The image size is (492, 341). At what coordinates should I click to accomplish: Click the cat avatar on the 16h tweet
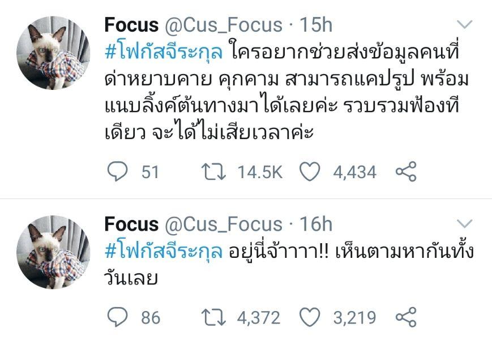pyautogui.click(x=54, y=253)
